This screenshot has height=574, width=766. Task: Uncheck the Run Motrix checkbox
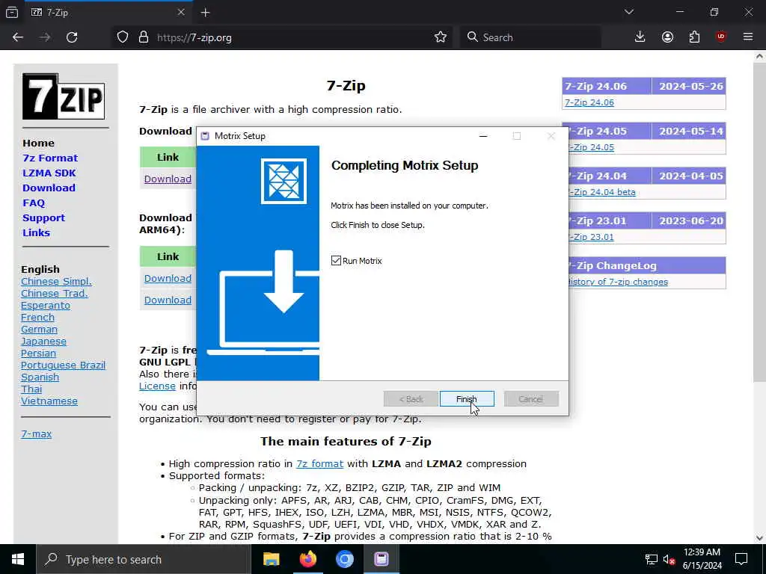pos(336,261)
